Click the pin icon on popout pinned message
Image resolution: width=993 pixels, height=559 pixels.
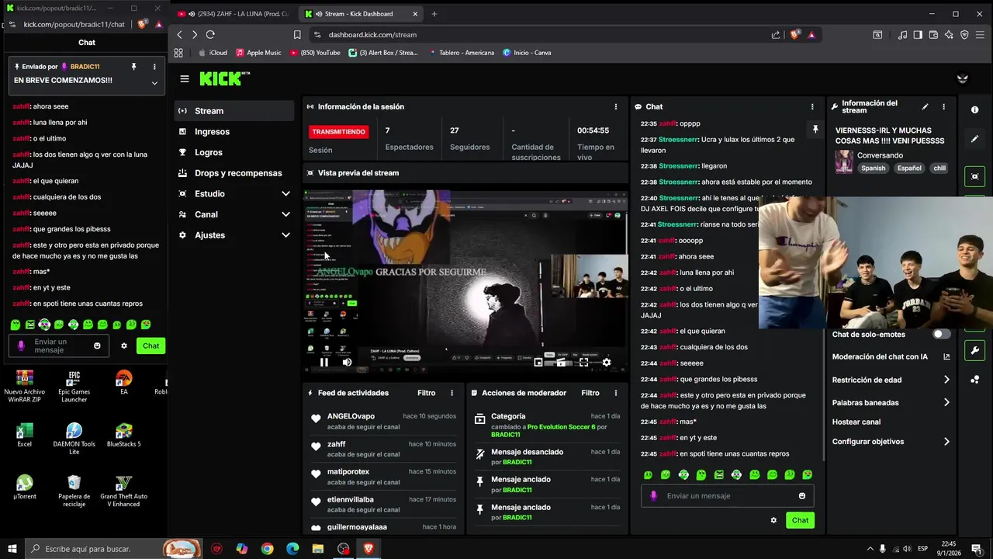point(133,67)
